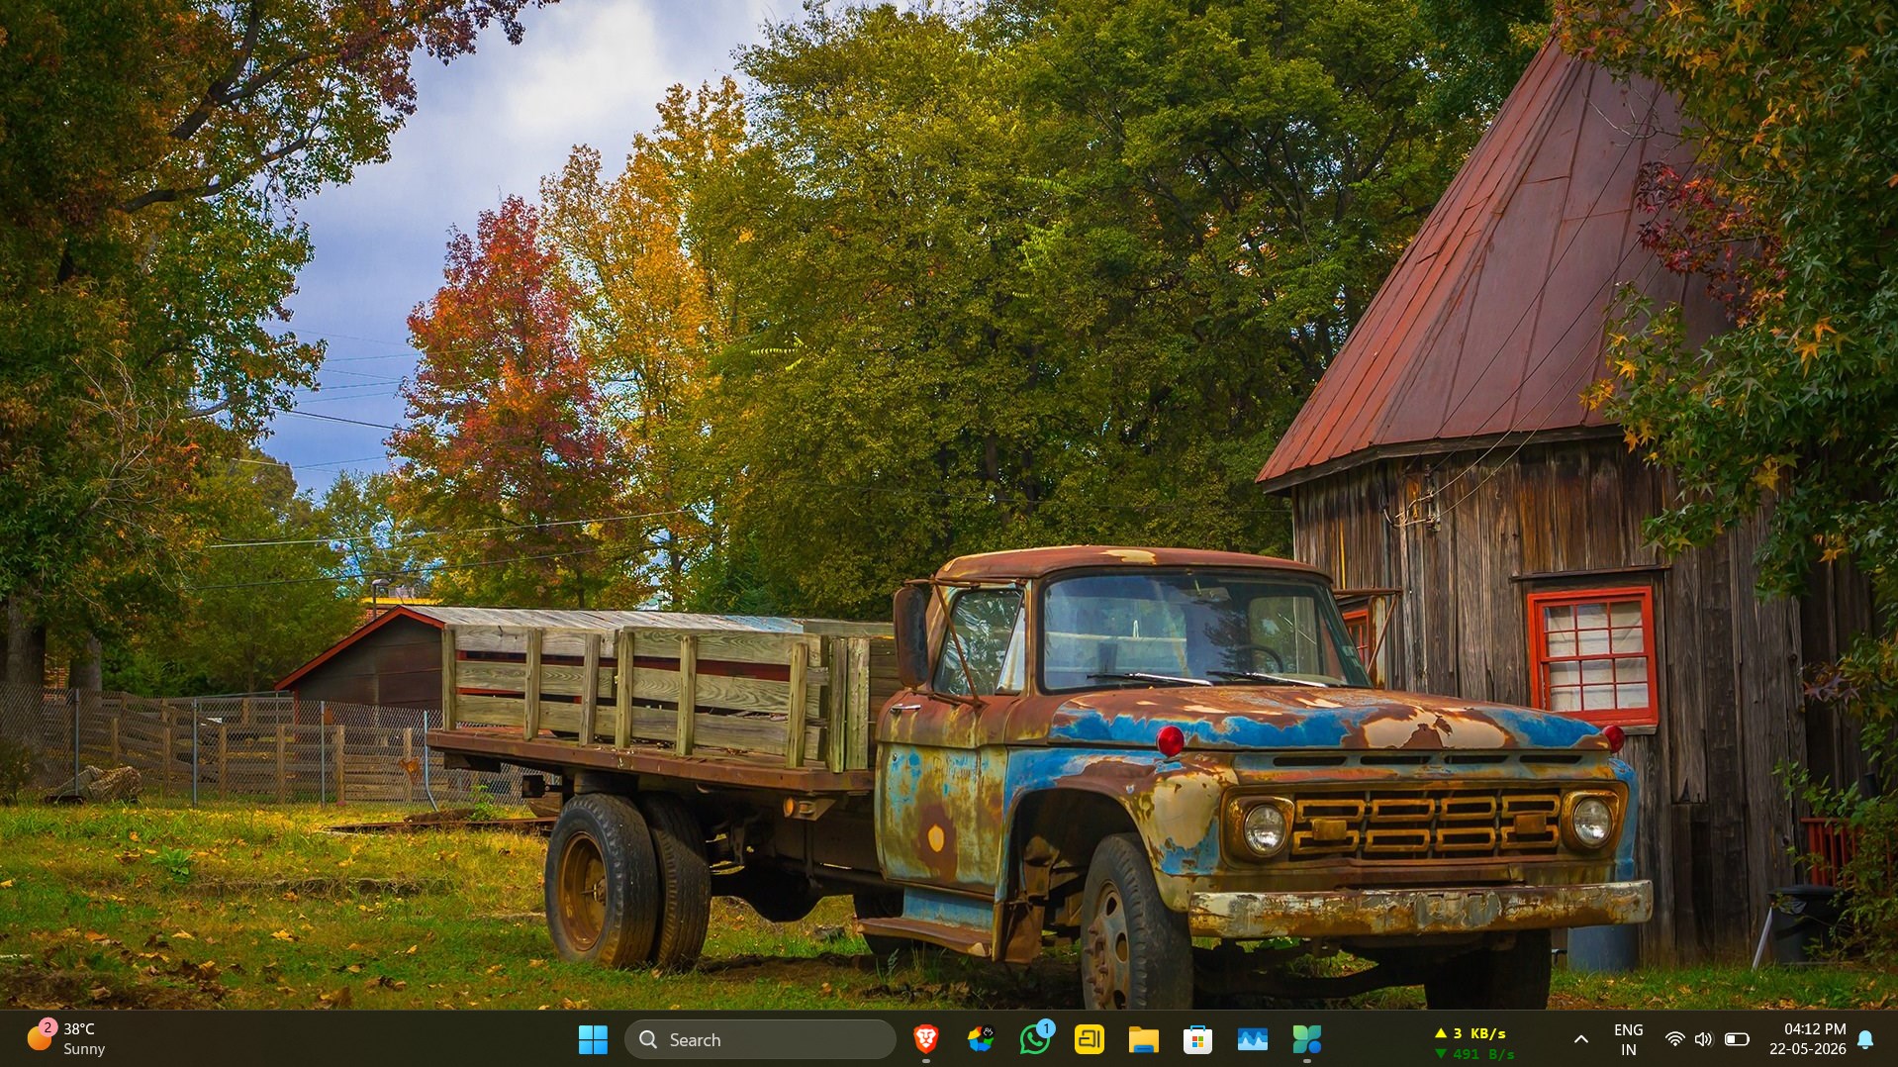Open WhatsApp with unread badge

[1035, 1039]
